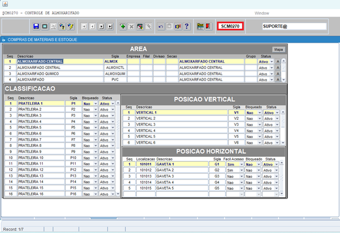Click the Sigla field V6
340x233 pixels.
(236, 142)
